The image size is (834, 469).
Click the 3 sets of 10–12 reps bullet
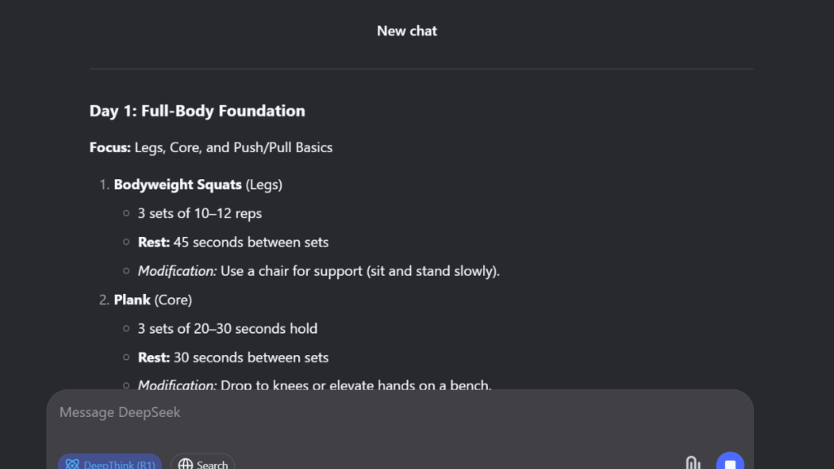pyautogui.click(x=200, y=213)
